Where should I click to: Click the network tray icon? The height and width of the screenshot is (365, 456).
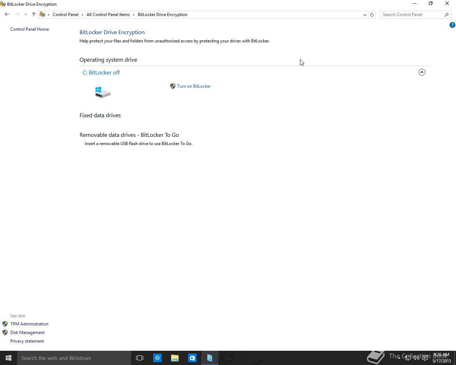408,358
